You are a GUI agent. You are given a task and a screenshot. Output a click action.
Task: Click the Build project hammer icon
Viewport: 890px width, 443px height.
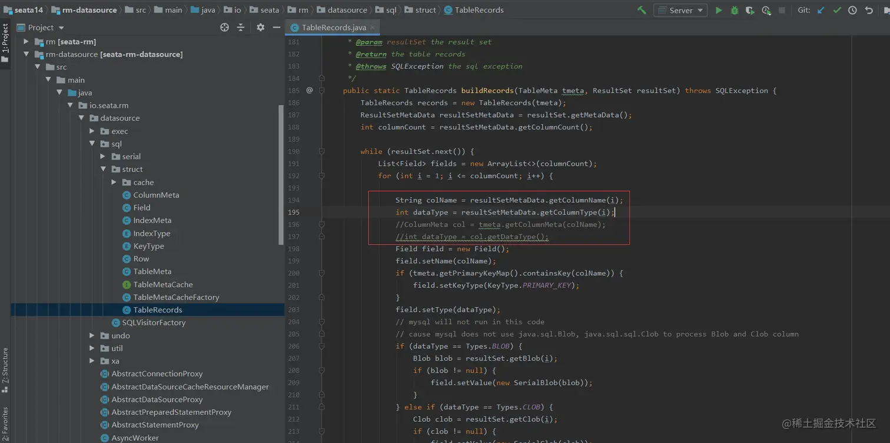point(642,10)
